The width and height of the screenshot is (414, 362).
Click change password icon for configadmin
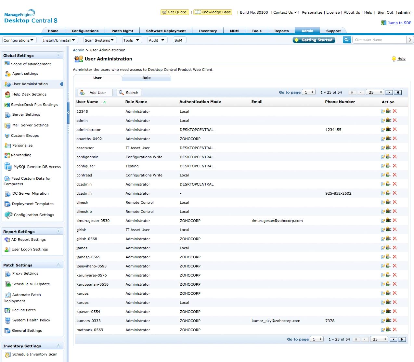(389, 157)
